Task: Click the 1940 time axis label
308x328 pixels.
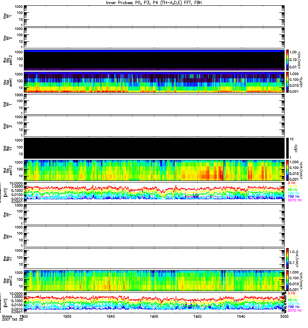Action: point(240,317)
